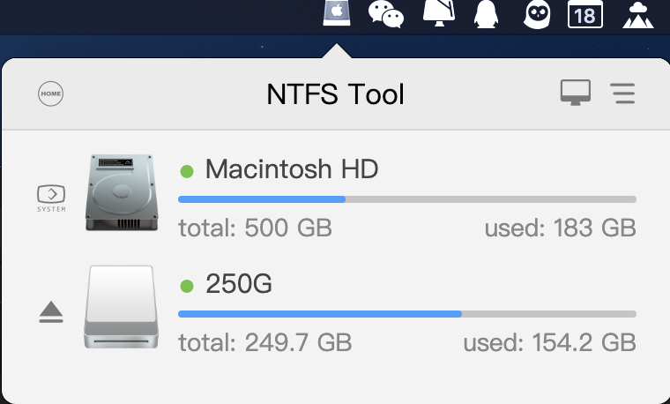Viewport: 670px width, 404px height.
Task: Click the 250G green status dot
Action: click(x=186, y=285)
